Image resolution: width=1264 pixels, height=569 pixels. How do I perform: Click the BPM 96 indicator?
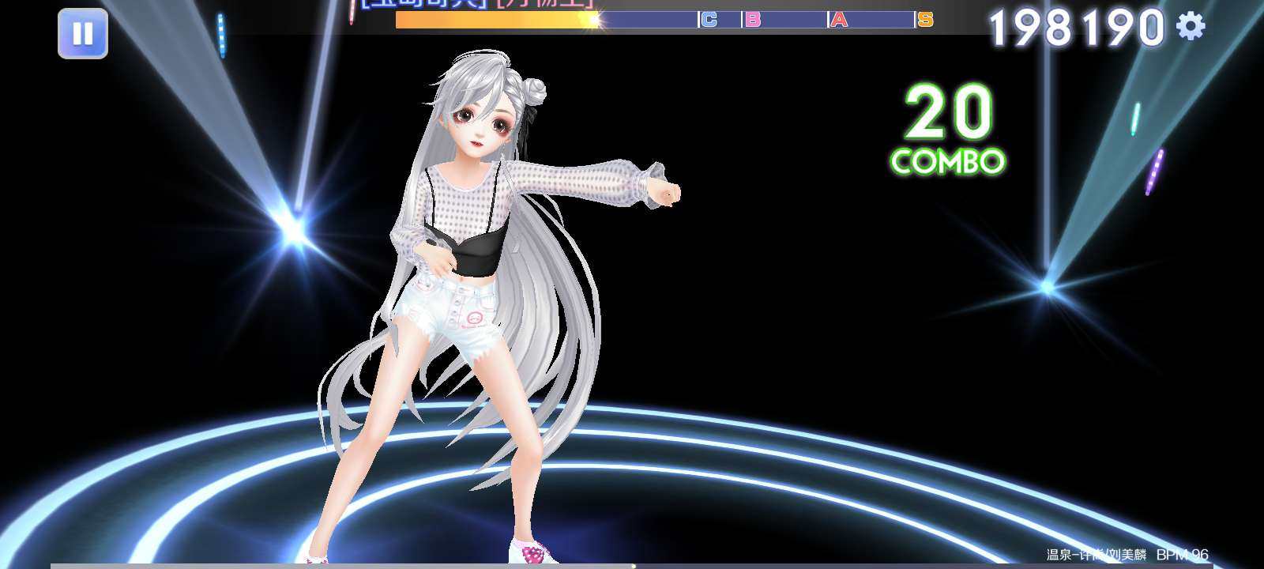(x=1183, y=555)
